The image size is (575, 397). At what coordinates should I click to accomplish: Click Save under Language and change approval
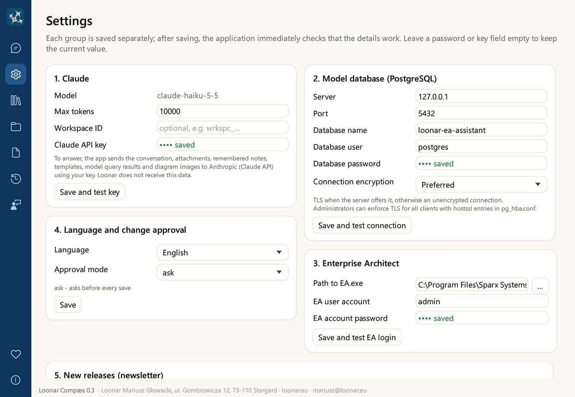click(68, 305)
